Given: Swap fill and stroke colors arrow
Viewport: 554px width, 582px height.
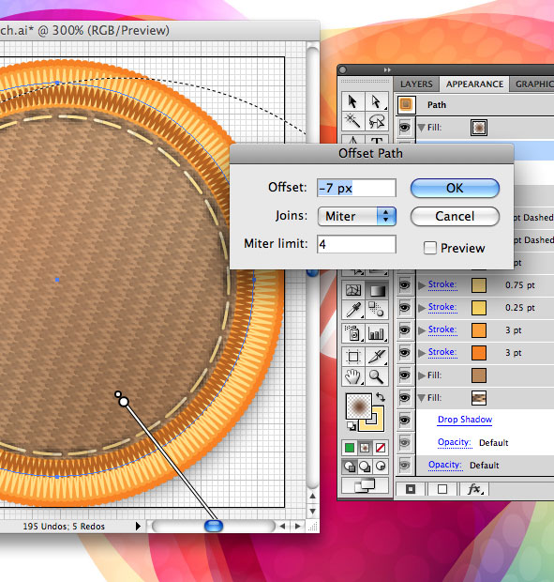Looking at the screenshot, I should (381, 397).
